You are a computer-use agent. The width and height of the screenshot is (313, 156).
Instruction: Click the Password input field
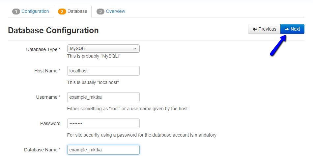click(103, 123)
